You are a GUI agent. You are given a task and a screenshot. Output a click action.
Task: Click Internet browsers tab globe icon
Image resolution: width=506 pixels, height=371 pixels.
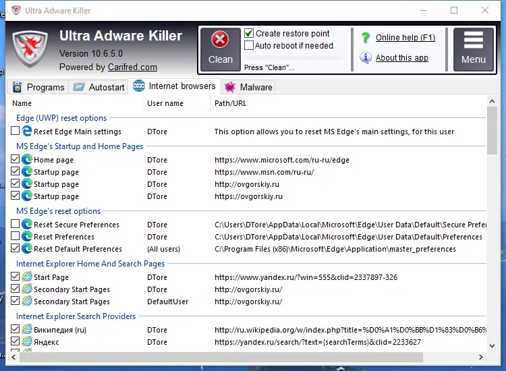click(x=139, y=86)
